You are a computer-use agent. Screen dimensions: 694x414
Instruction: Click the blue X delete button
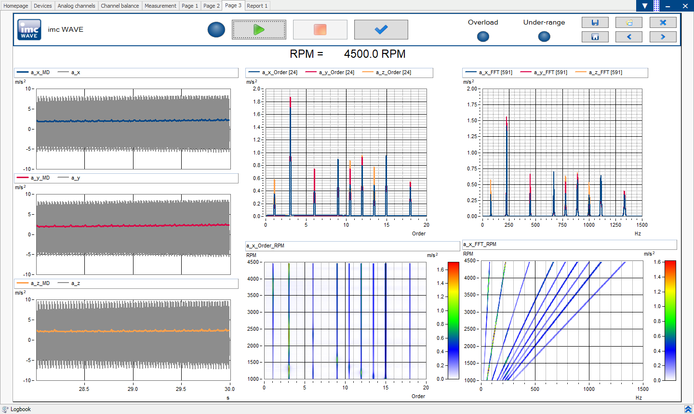663,23
